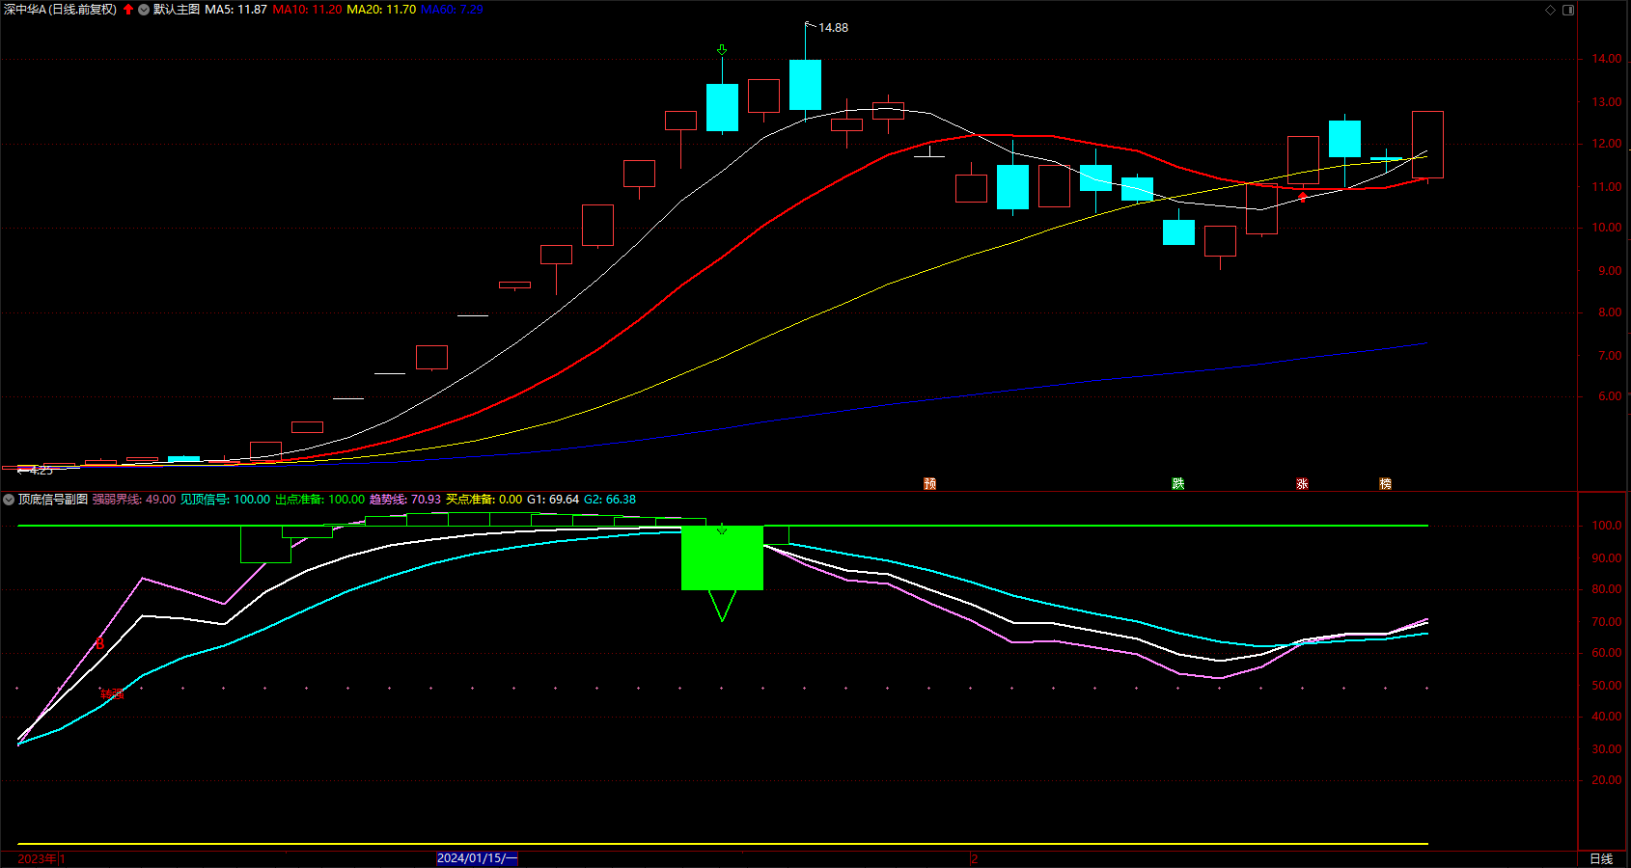
Task: Click the diamond icon at top right of chart
Action: (1551, 10)
